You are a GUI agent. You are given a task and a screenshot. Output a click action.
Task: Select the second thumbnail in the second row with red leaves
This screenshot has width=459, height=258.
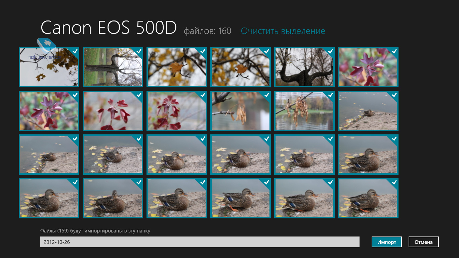(x=113, y=111)
